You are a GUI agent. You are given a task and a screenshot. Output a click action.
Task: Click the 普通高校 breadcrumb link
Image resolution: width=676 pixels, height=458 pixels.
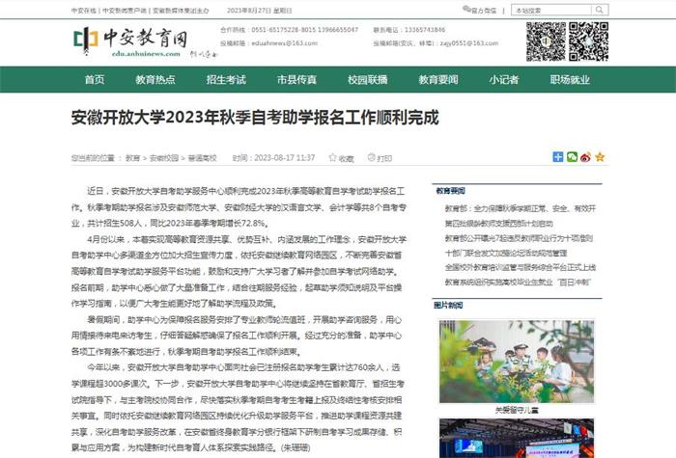(x=202, y=158)
